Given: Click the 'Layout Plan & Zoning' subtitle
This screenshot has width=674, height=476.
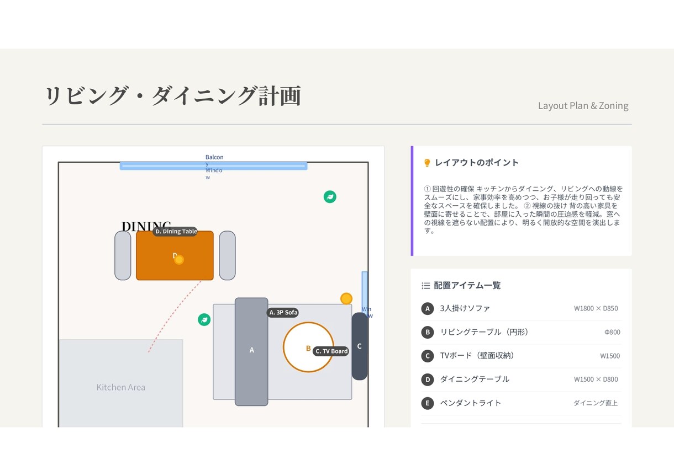Looking at the screenshot, I should pos(583,105).
